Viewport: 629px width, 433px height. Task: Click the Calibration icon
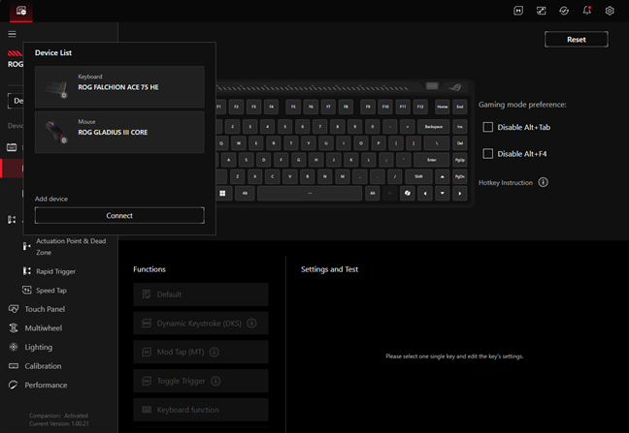click(14, 366)
